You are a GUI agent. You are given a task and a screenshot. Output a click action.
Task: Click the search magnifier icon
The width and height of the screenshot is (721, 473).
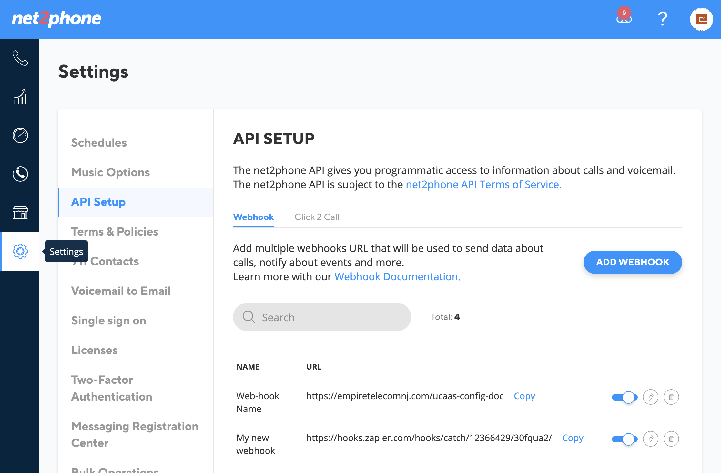coord(249,317)
